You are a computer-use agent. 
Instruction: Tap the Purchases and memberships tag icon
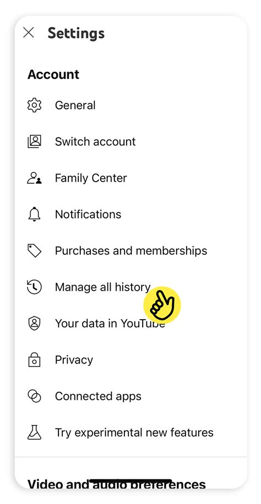[x=34, y=251]
